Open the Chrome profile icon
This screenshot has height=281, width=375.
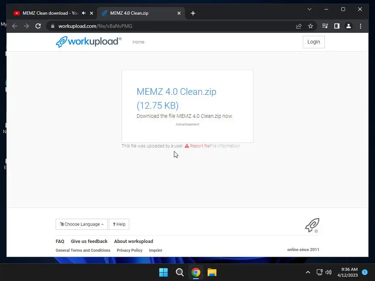pos(349,26)
